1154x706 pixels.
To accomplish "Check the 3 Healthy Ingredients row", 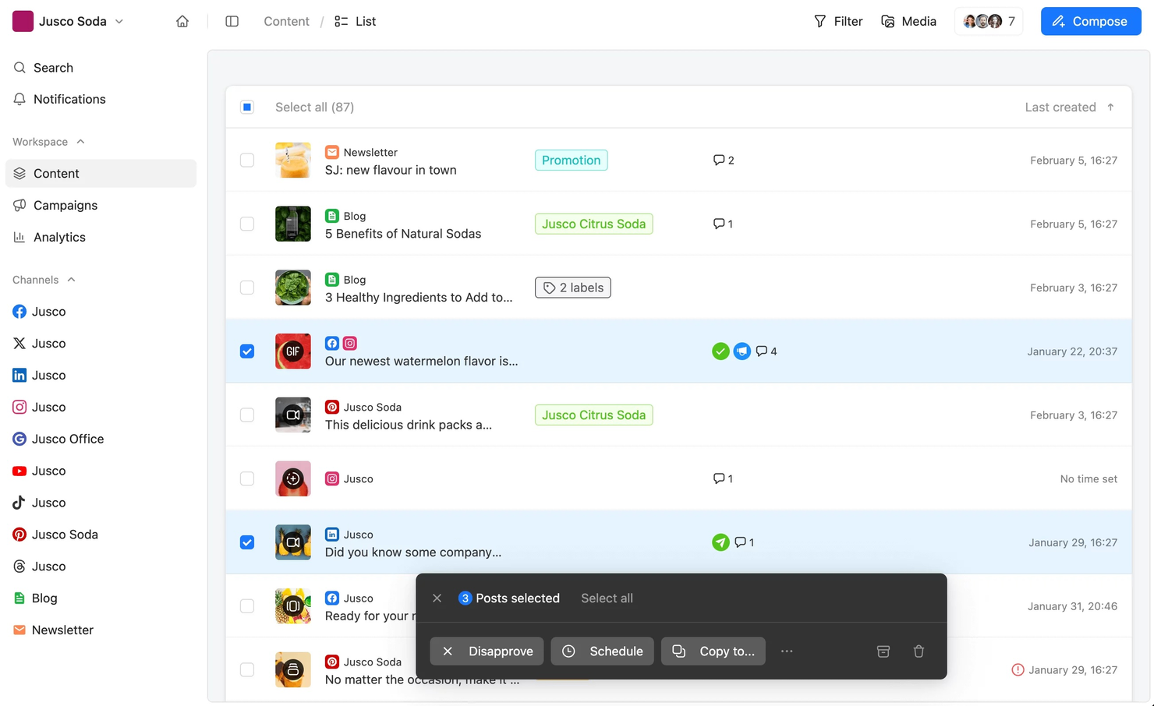I will point(247,288).
